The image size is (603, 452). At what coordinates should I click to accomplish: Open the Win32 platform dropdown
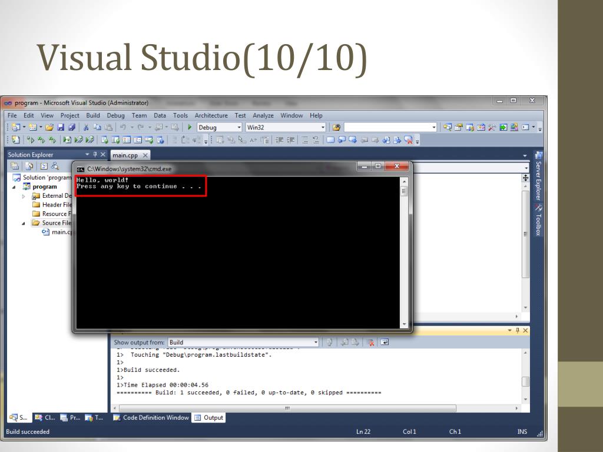[323, 127]
